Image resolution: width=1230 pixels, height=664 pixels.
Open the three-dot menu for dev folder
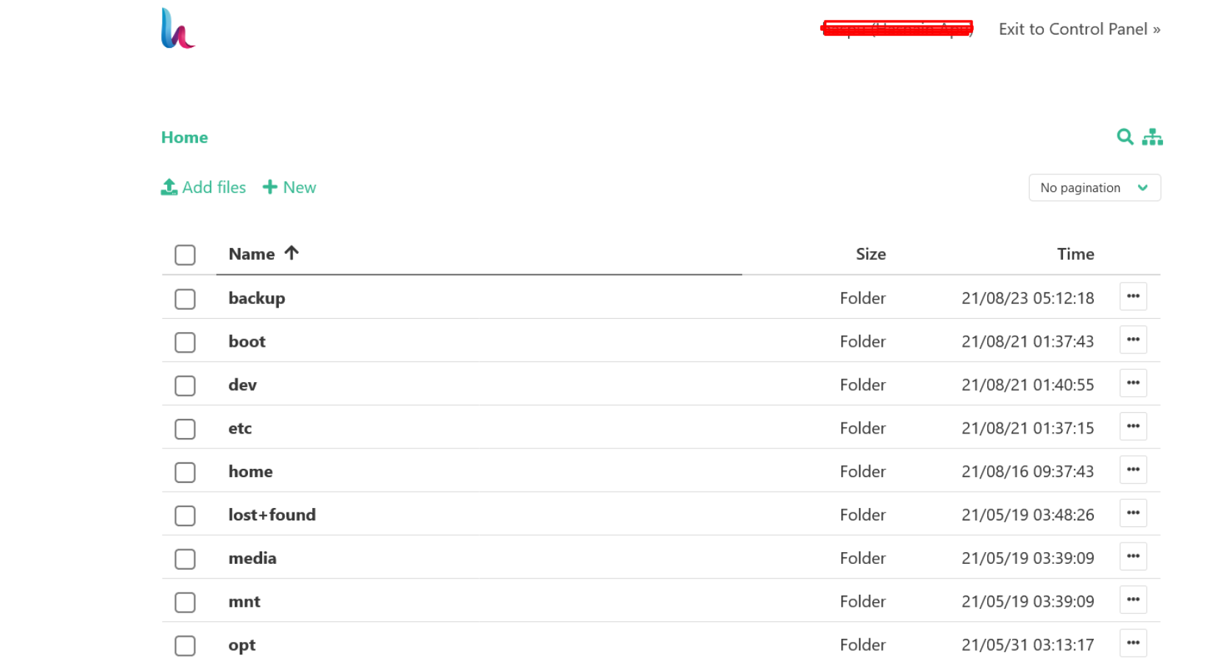(x=1133, y=384)
